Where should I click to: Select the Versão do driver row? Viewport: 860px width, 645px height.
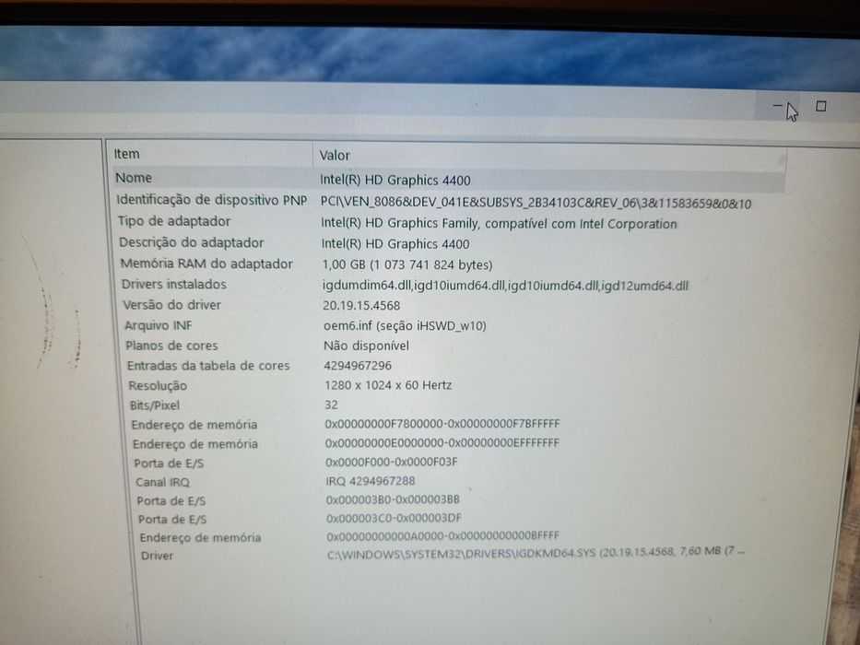tap(261, 305)
